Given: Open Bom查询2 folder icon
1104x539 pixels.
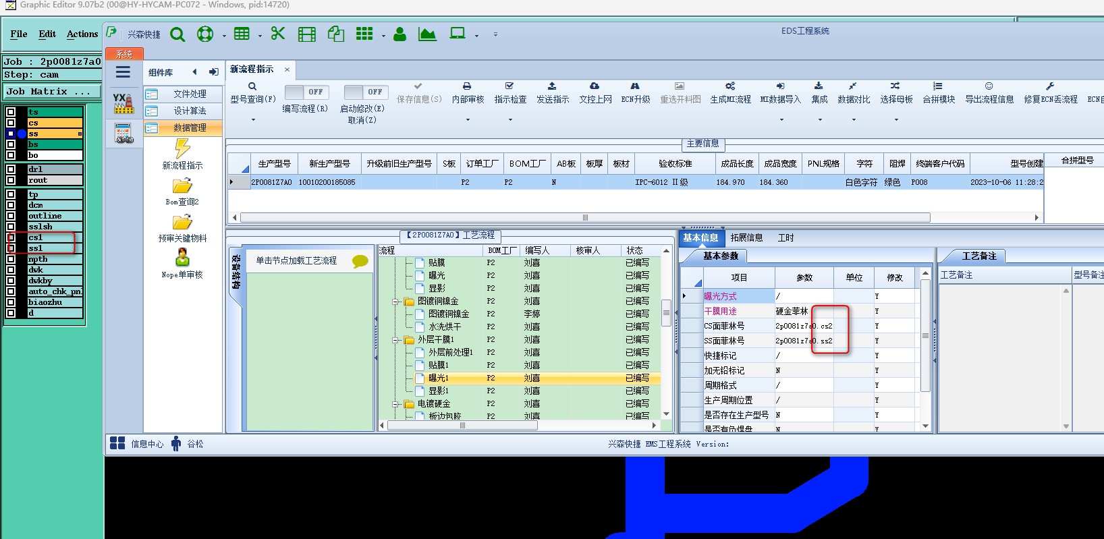Looking at the screenshot, I should [x=182, y=186].
